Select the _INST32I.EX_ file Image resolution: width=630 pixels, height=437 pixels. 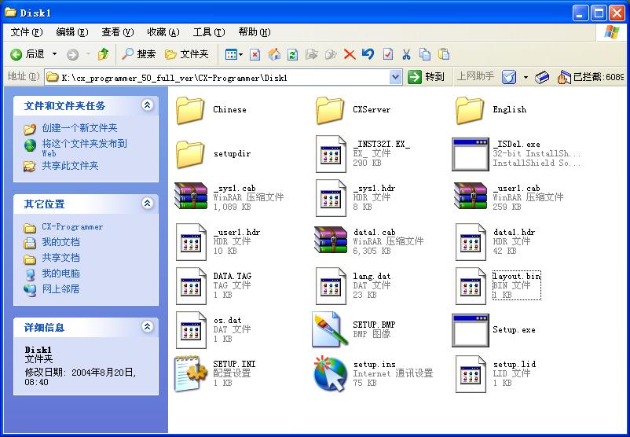(x=363, y=153)
